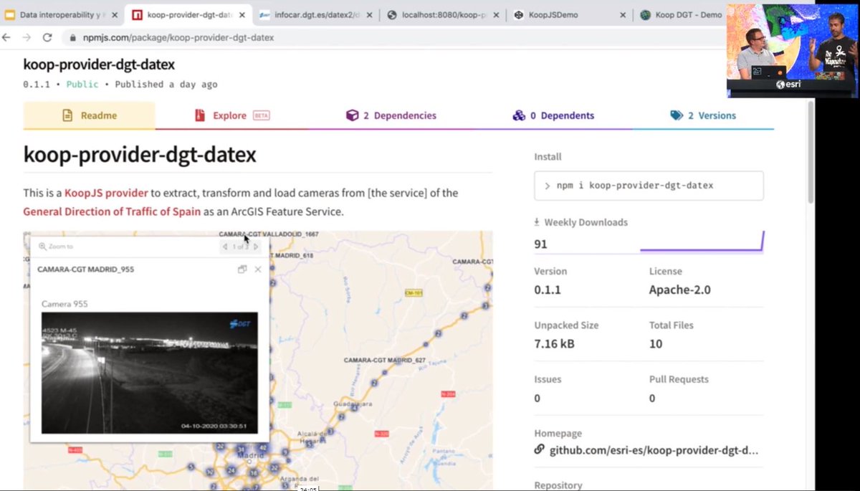Image resolution: width=860 pixels, height=491 pixels.
Task: Follow the KoopJS provider link
Action: click(x=106, y=193)
